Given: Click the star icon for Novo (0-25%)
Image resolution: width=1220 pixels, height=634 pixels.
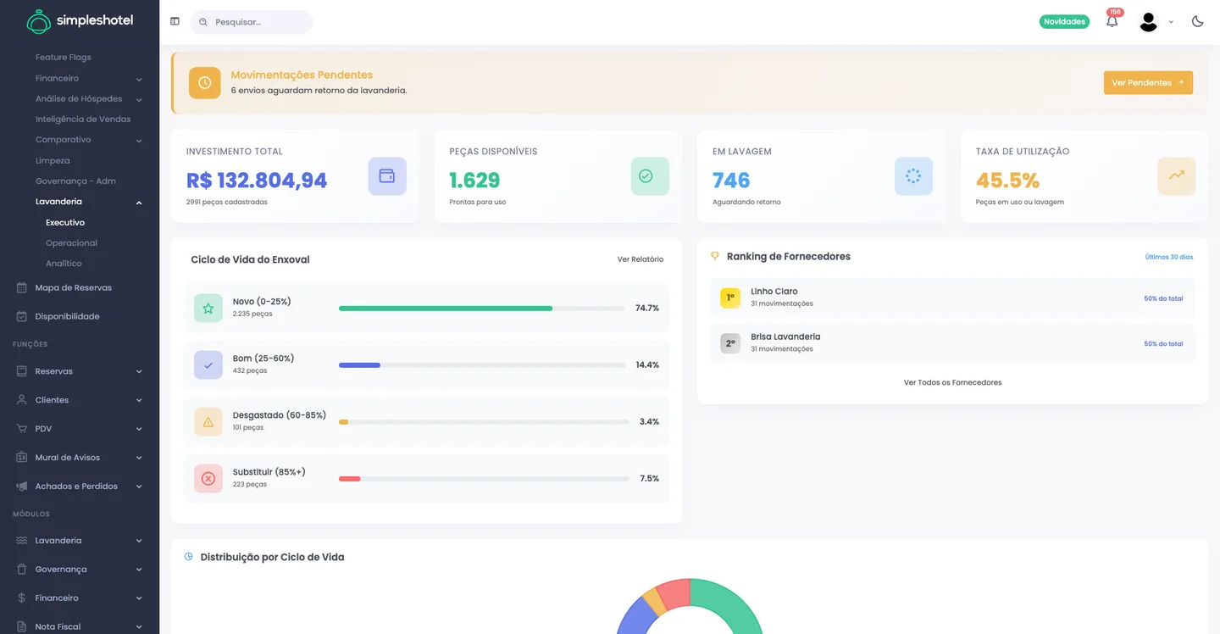Looking at the screenshot, I should click(208, 309).
